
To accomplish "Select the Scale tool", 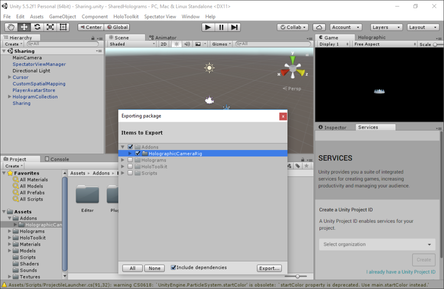I will click(50, 27).
